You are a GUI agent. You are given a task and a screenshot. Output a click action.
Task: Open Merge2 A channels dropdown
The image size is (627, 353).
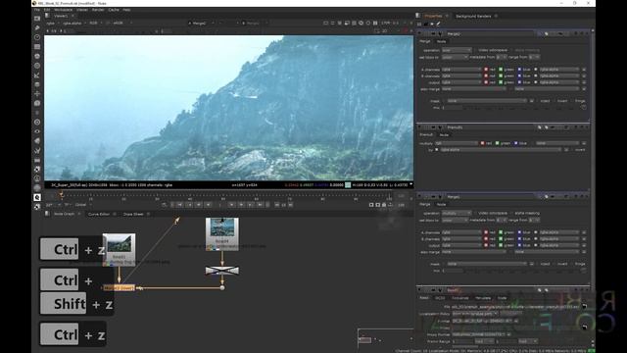[x=461, y=70]
